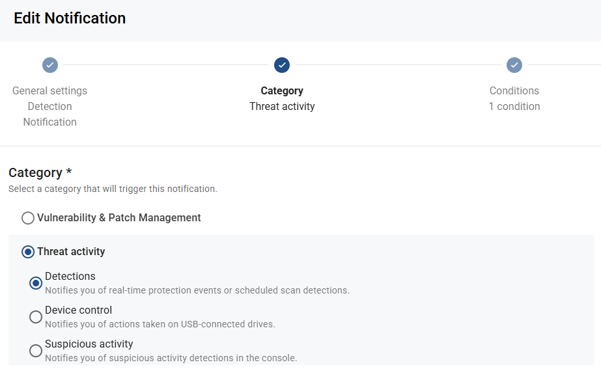The width and height of the screenshot is (601, 369).
Task: Select the Vulnerability & Patch Management radio button
Action: pyautogui.click(x=27, y=218)
